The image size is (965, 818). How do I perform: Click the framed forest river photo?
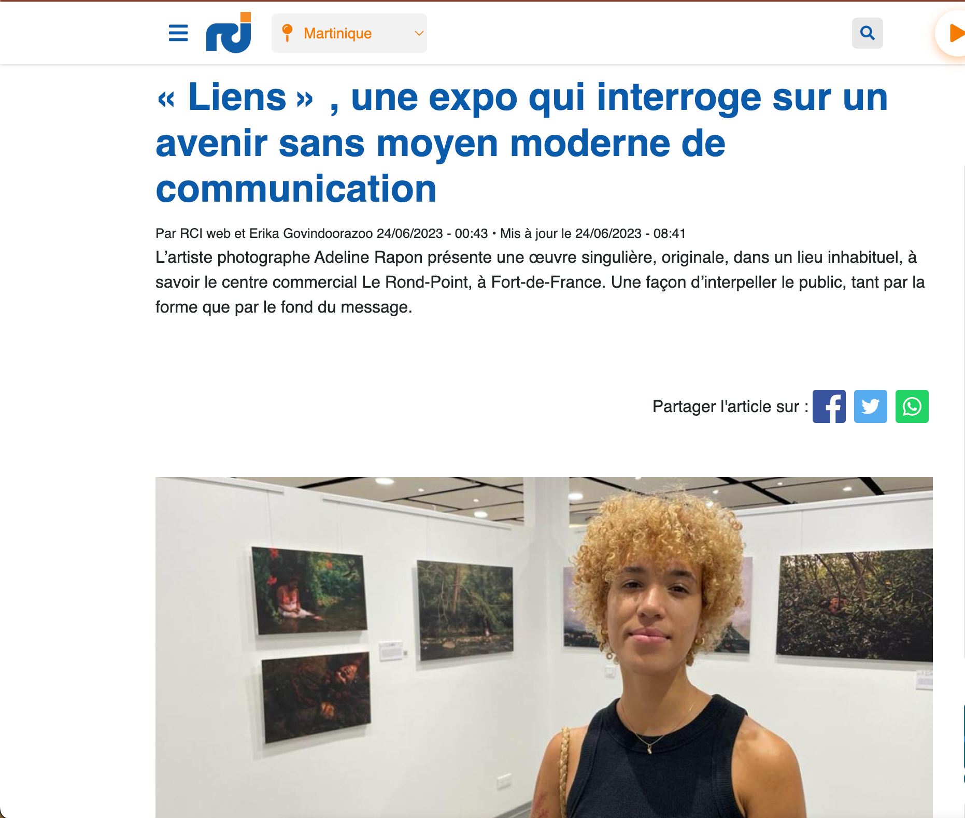tap(465, 610)
